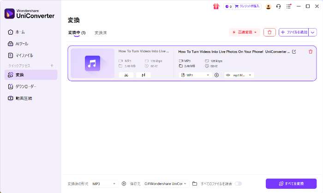
Task: Open the 保存先 save location dropdown
Action: (x=166, y=184)
